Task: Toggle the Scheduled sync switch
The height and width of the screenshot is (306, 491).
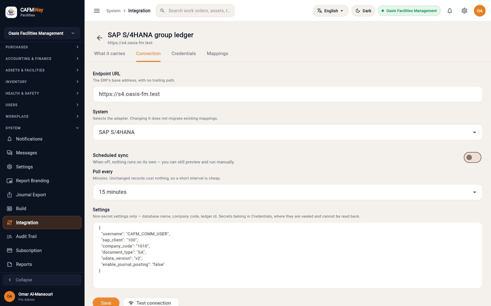Action: [x=472, y=158]
